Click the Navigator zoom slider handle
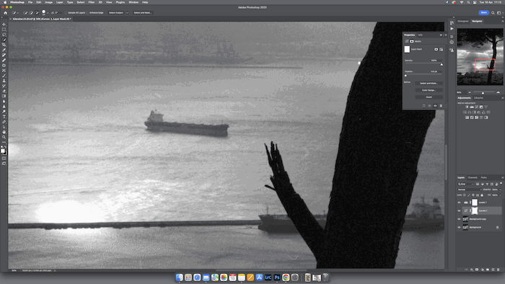 pyautogui.click(x=483, y=93)
